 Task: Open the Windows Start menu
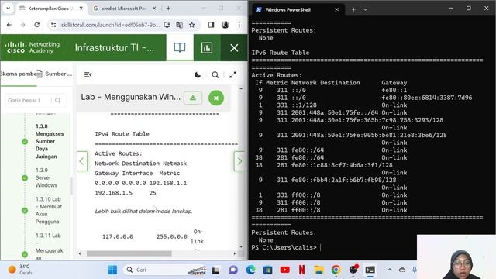[112, 270]
